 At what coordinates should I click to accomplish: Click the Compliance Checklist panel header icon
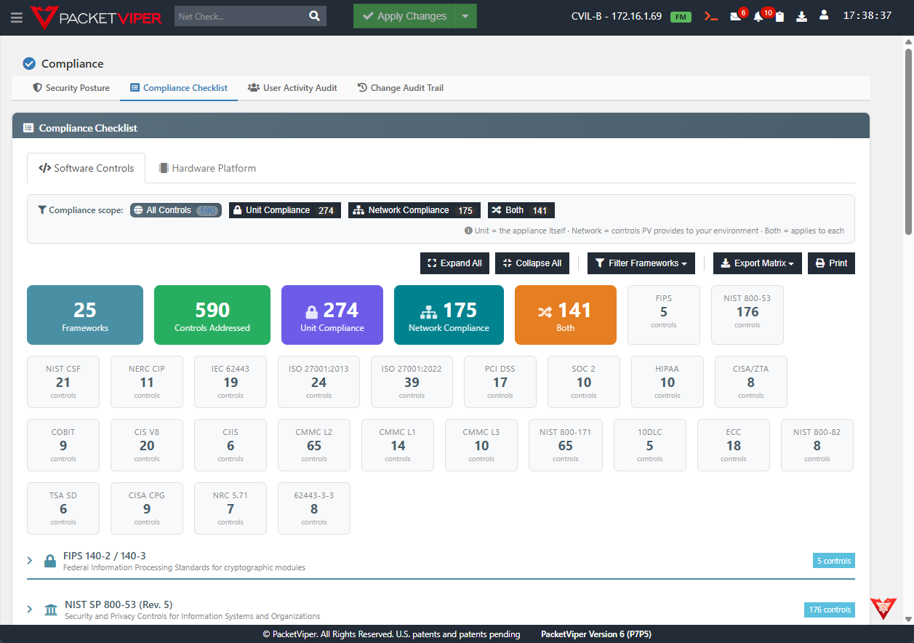point(28,128)
